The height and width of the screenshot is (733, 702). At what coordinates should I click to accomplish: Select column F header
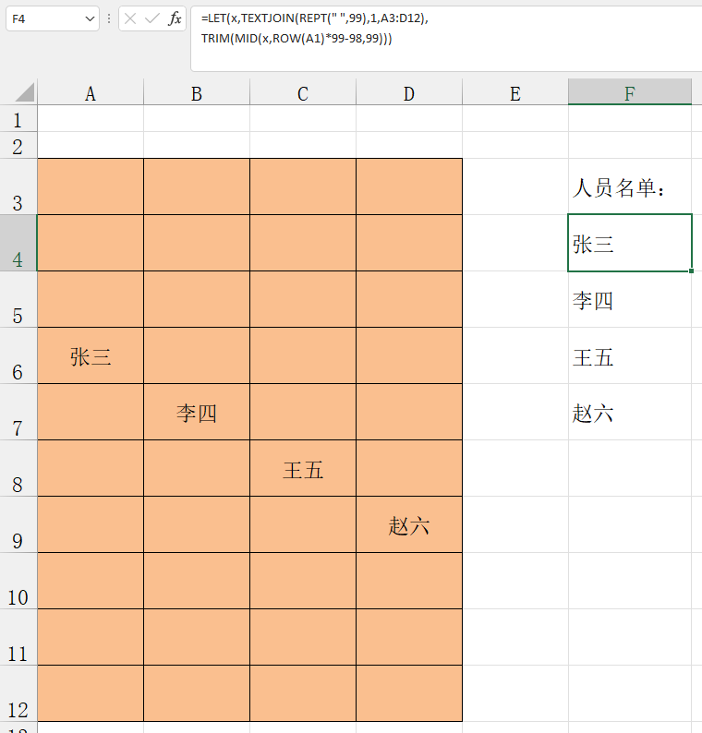click(x=630, y=92)
